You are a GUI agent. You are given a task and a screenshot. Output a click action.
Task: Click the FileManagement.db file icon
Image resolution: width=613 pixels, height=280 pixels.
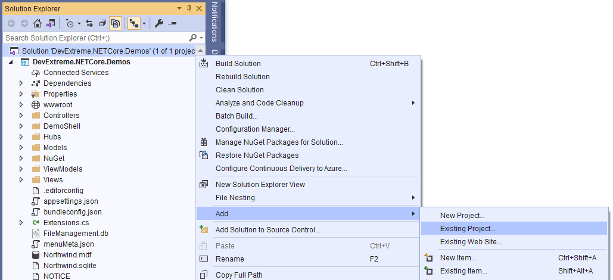tap(36, 234)
